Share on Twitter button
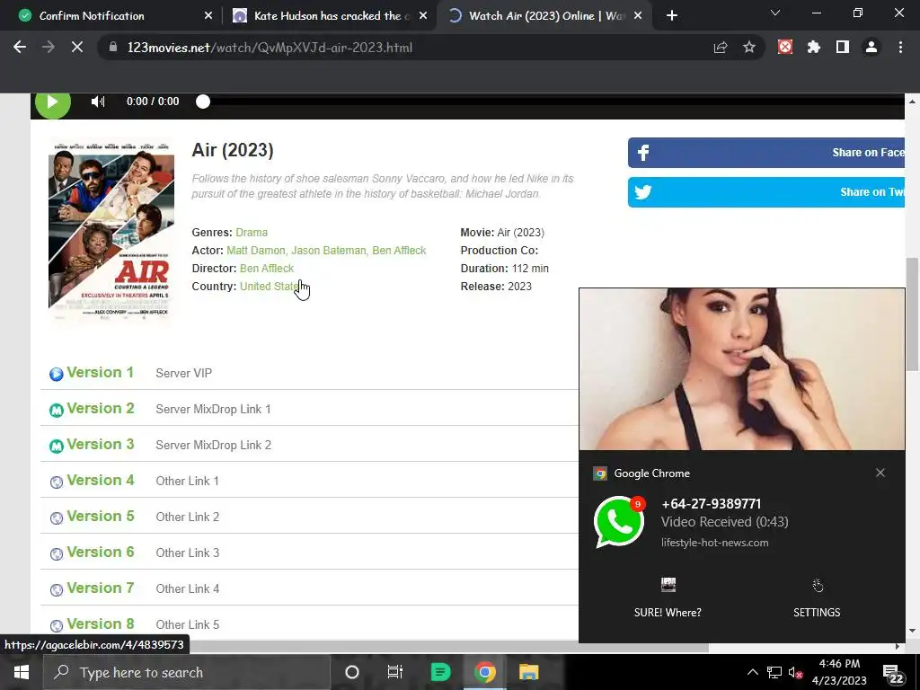 click(766, 192)
